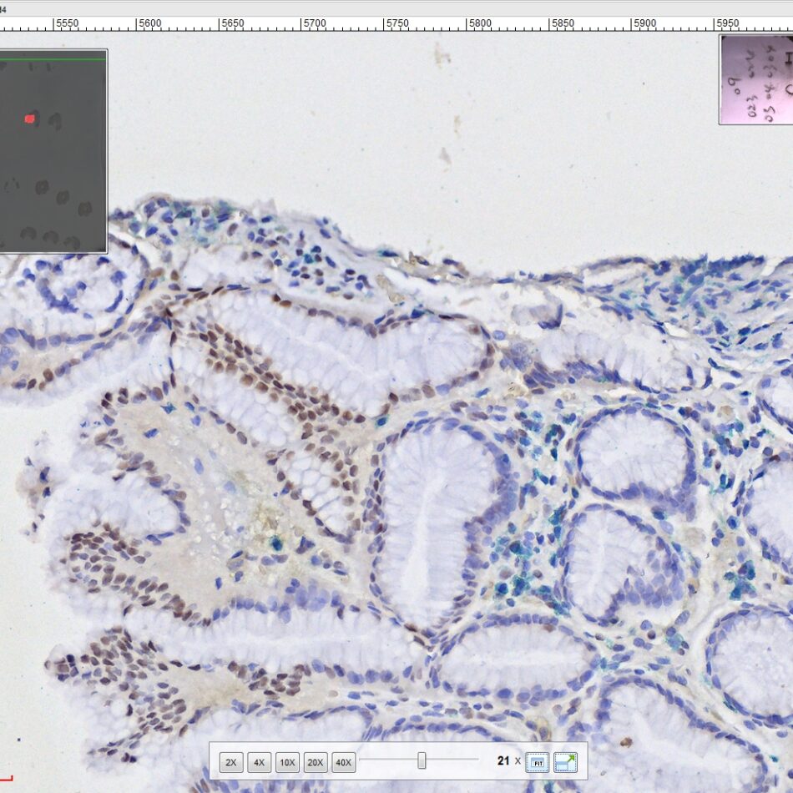Click the red scale bar corner marker

pyautogui.click(x=7, y=778)
